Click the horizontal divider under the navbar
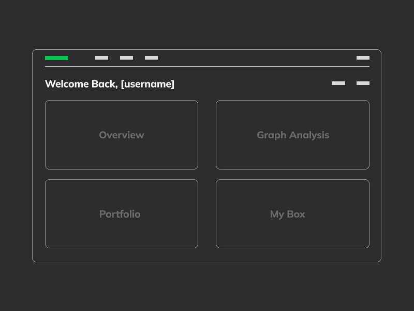 point(207,67)
